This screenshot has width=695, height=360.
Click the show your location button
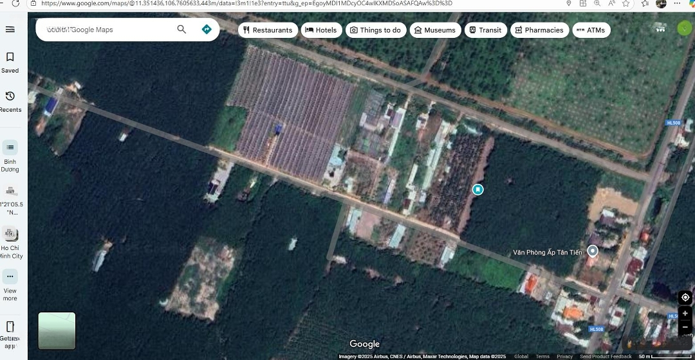coord(685,297)
